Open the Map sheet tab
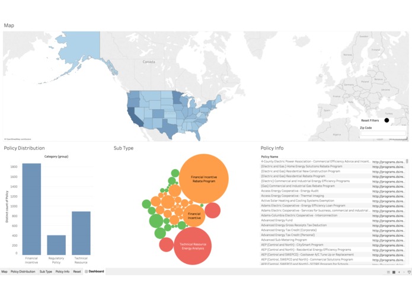This screenshot has width=412, height=293. point(4,272)
